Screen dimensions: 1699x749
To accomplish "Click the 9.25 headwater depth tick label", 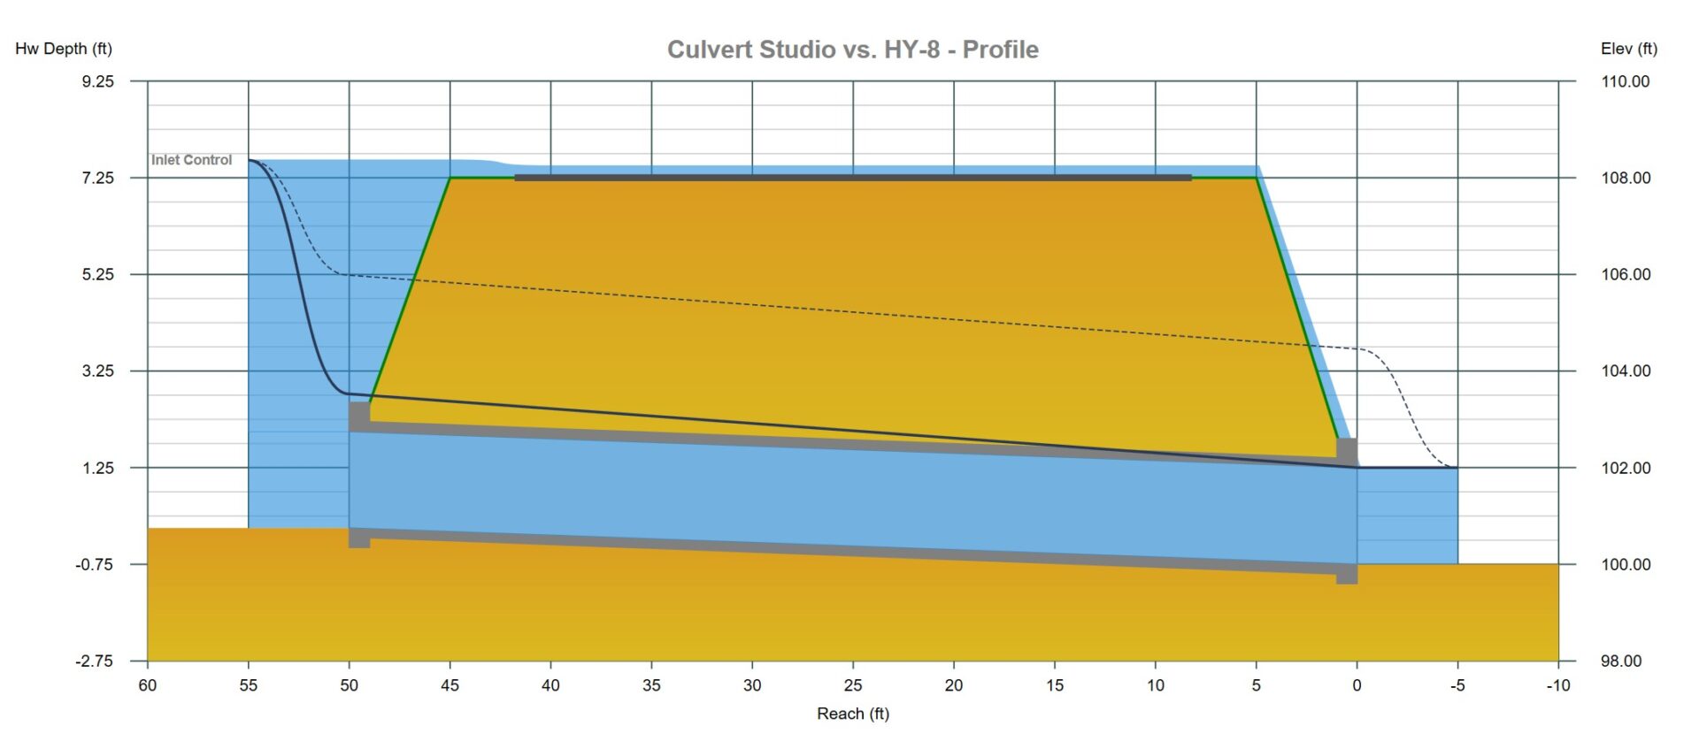I will [98, 81].
